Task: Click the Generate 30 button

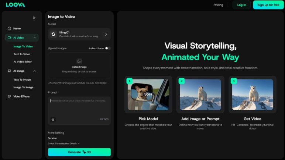Action: [x=79, y=152]
